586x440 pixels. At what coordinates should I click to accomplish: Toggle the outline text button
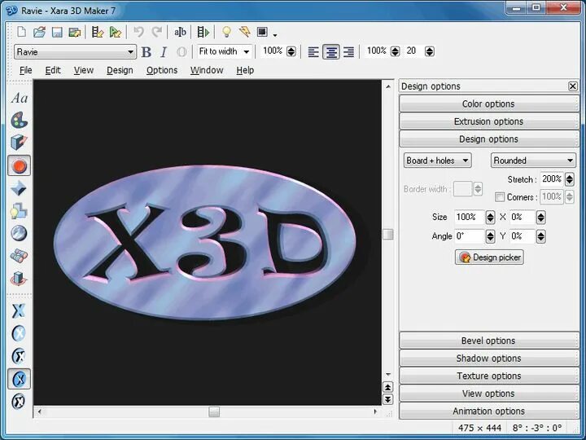point(181,52)
